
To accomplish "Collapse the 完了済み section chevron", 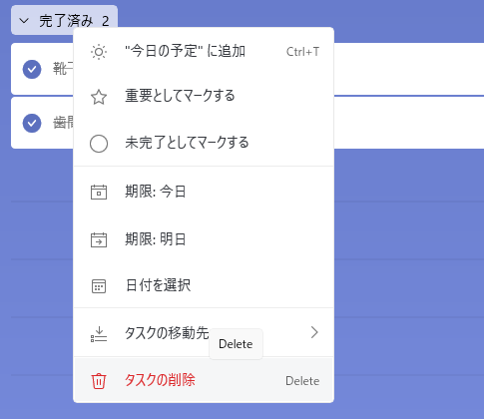I will 24,21.
